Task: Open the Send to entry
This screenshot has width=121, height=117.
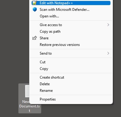Action: tap(71, 53)
